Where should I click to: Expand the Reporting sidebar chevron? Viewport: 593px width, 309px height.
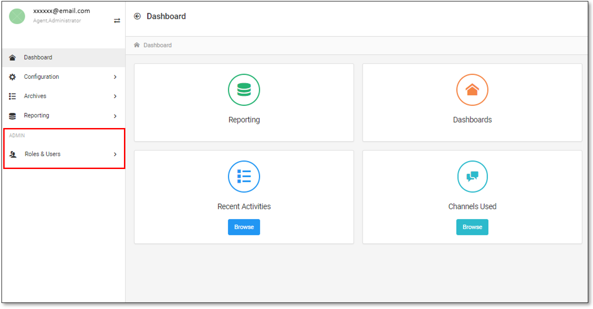[115, 116]
